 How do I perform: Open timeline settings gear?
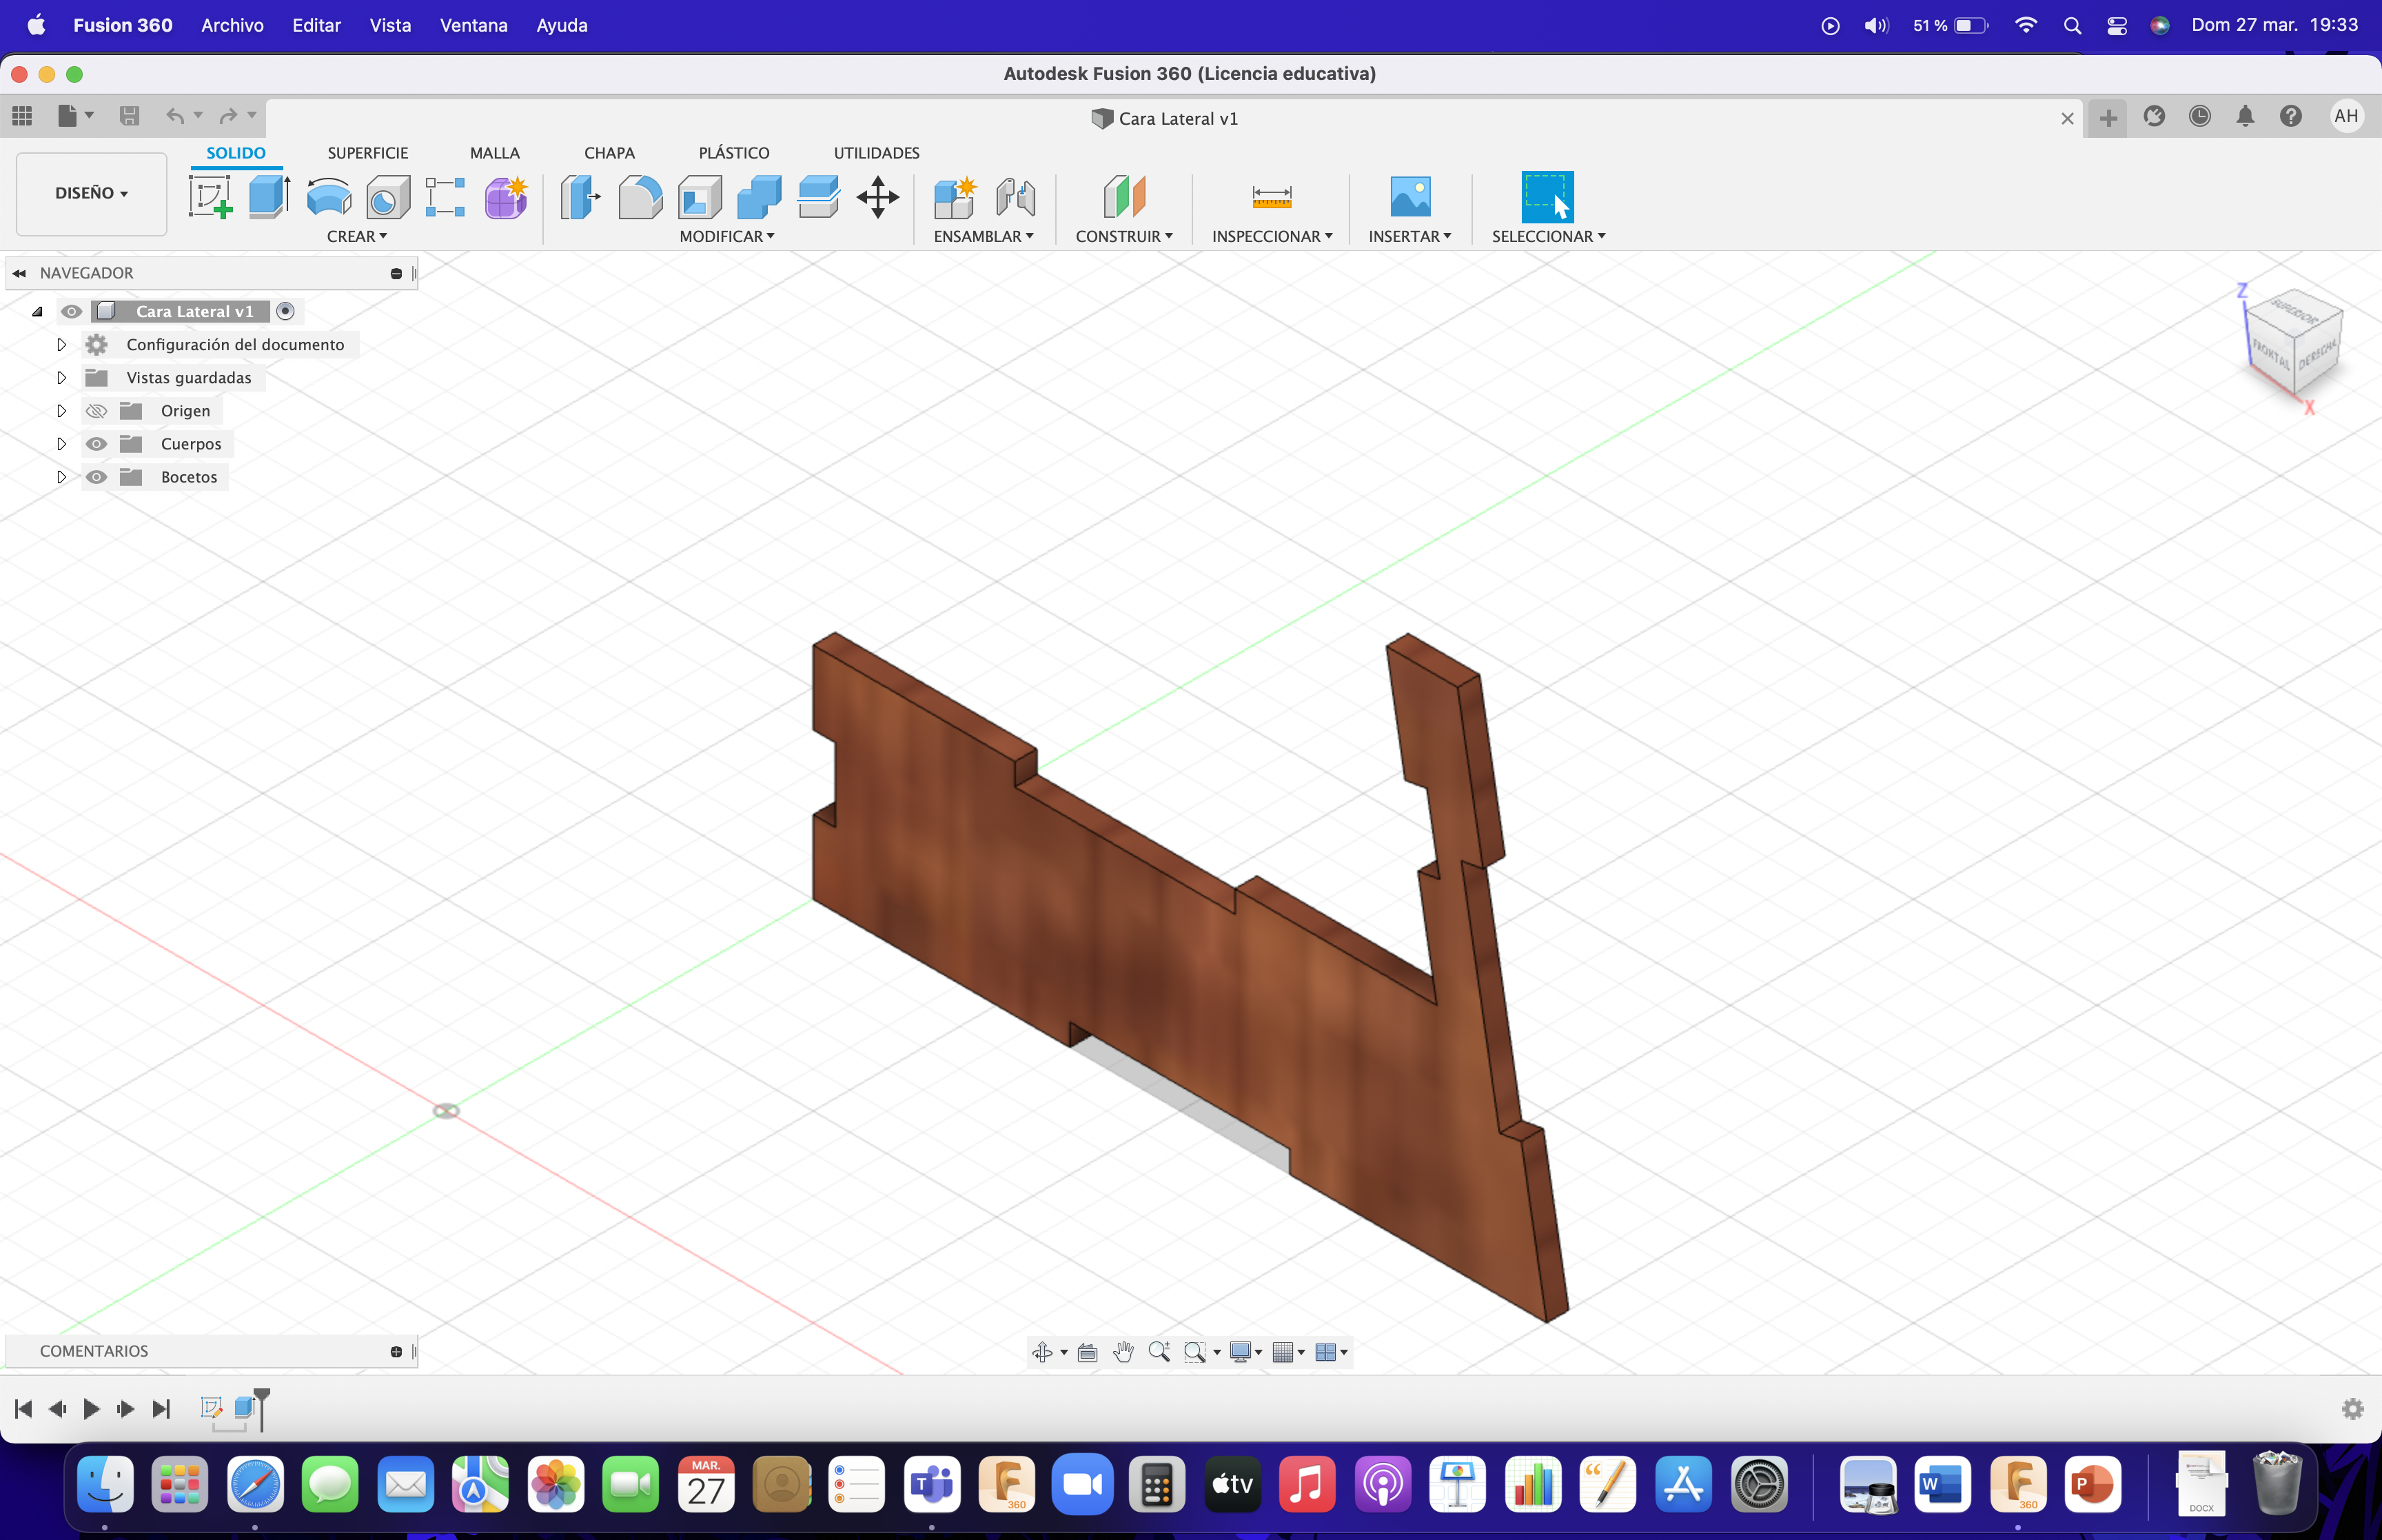2352,1409
